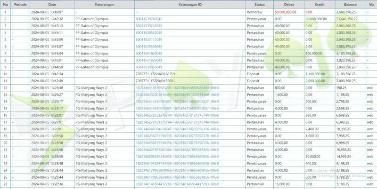Click deposit ID 7265771_1722840188359
Viewport: 377px width, 189px height.
(155, 74)
